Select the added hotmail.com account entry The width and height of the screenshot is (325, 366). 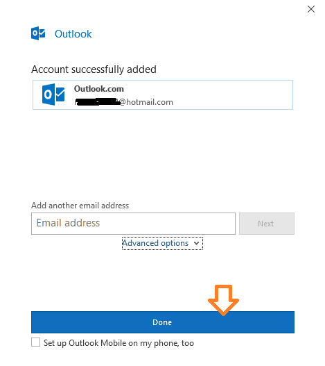tap(163, 94)
